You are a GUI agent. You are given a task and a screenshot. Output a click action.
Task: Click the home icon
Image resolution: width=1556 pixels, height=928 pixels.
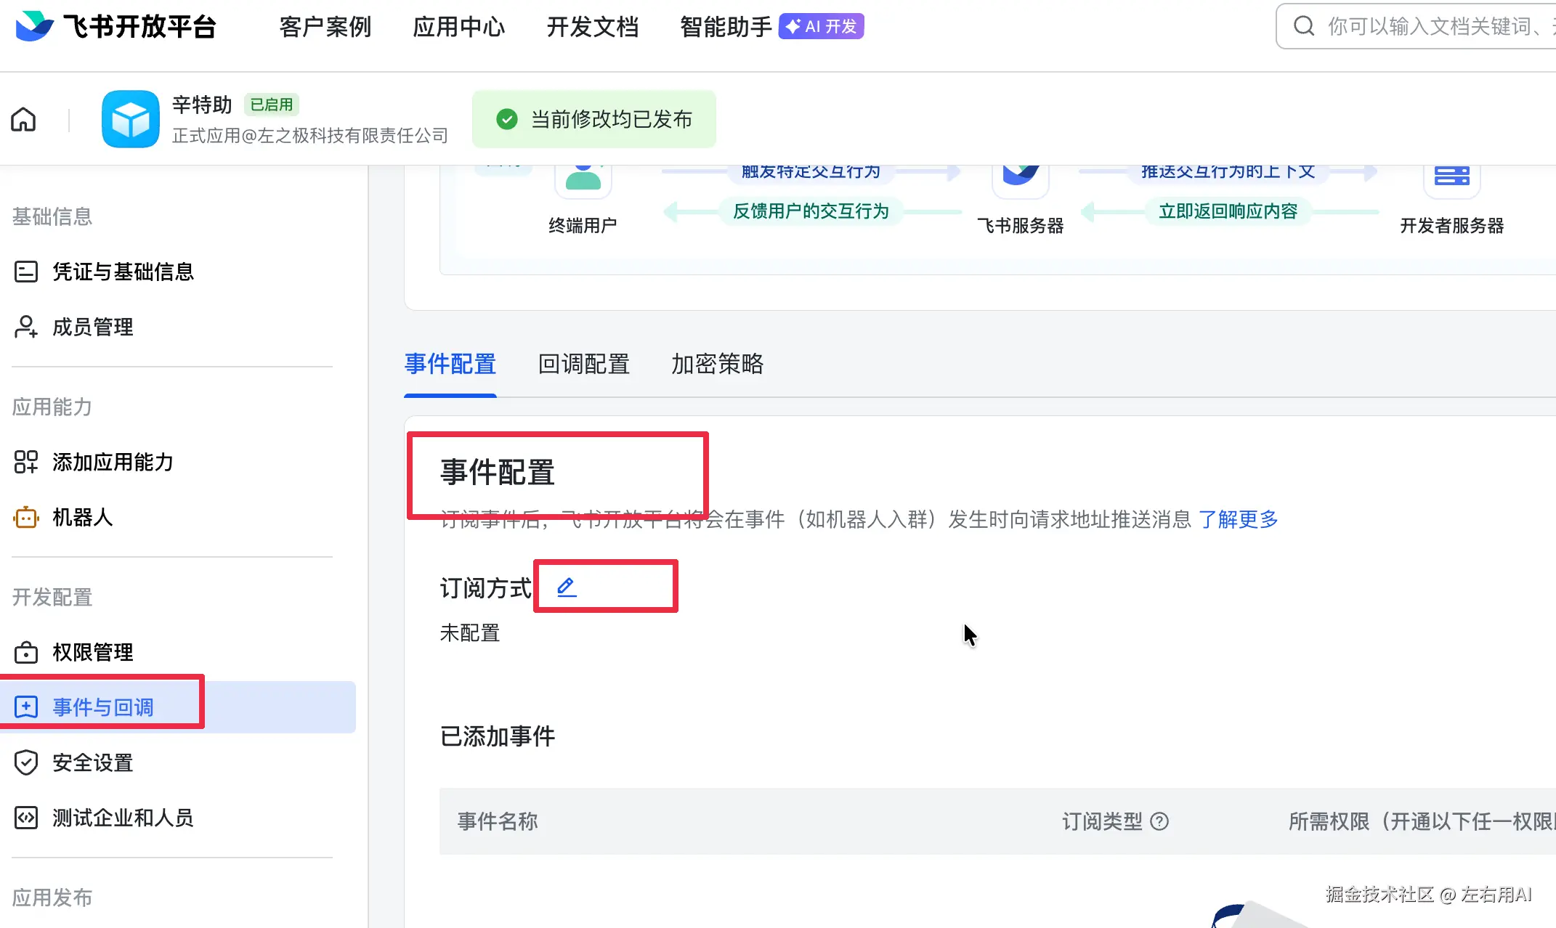click(x=23, y=120)
